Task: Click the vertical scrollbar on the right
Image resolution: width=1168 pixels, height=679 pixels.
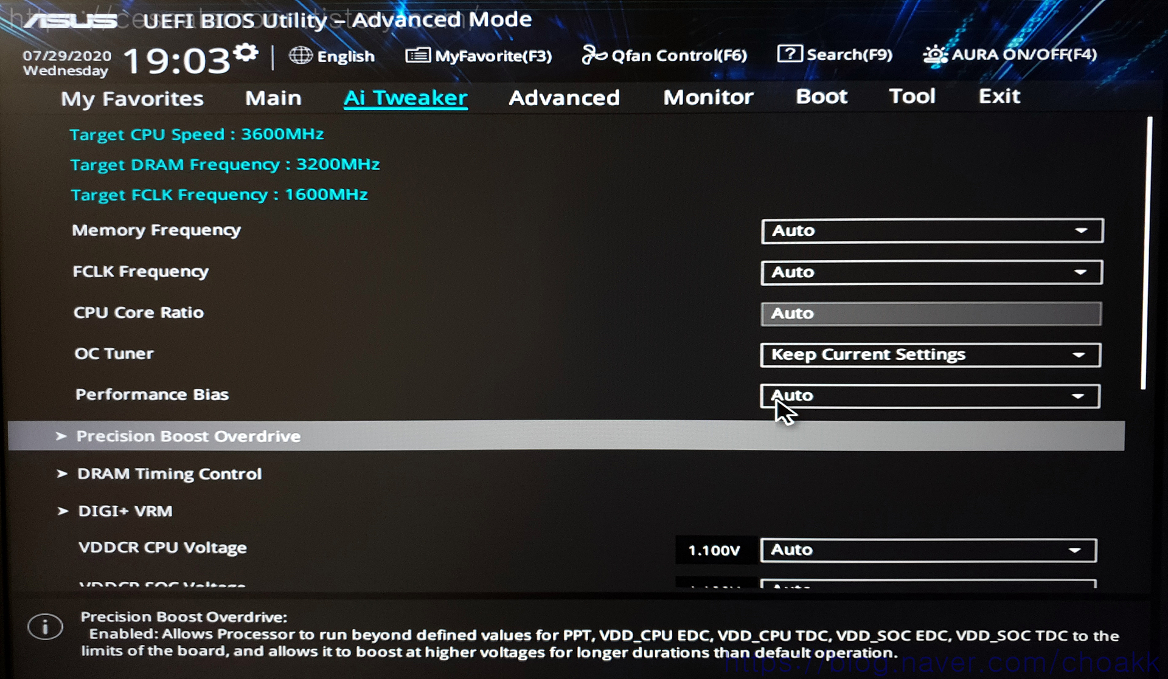Action: tap(1146, 253)
